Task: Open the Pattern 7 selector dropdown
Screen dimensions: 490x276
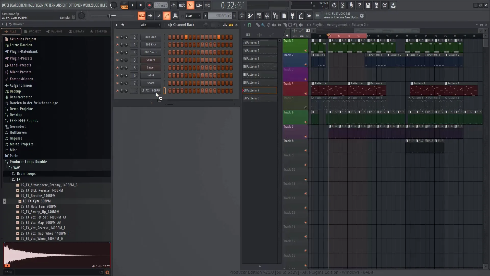Action: coord(220,16)
